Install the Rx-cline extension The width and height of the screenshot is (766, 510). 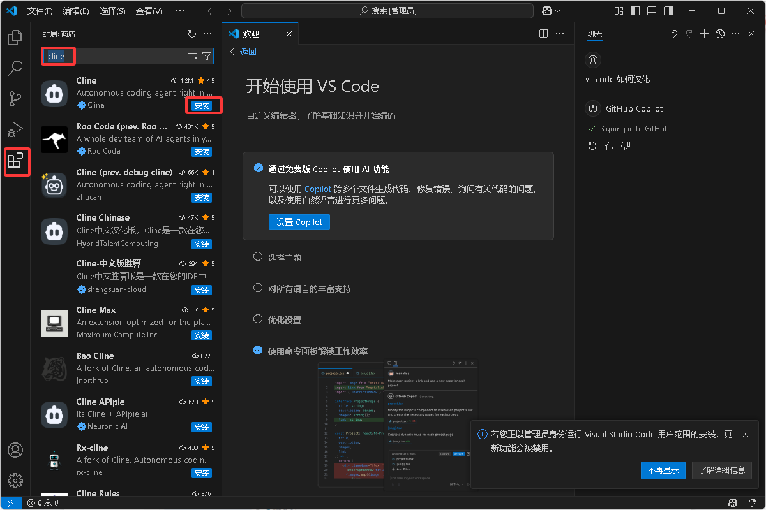202,473
